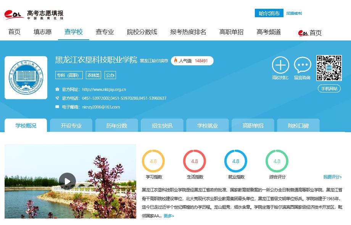Open 院校分数线 in the navigation bar
Viewport: 351px width, 225px height.
pos(142,32)
